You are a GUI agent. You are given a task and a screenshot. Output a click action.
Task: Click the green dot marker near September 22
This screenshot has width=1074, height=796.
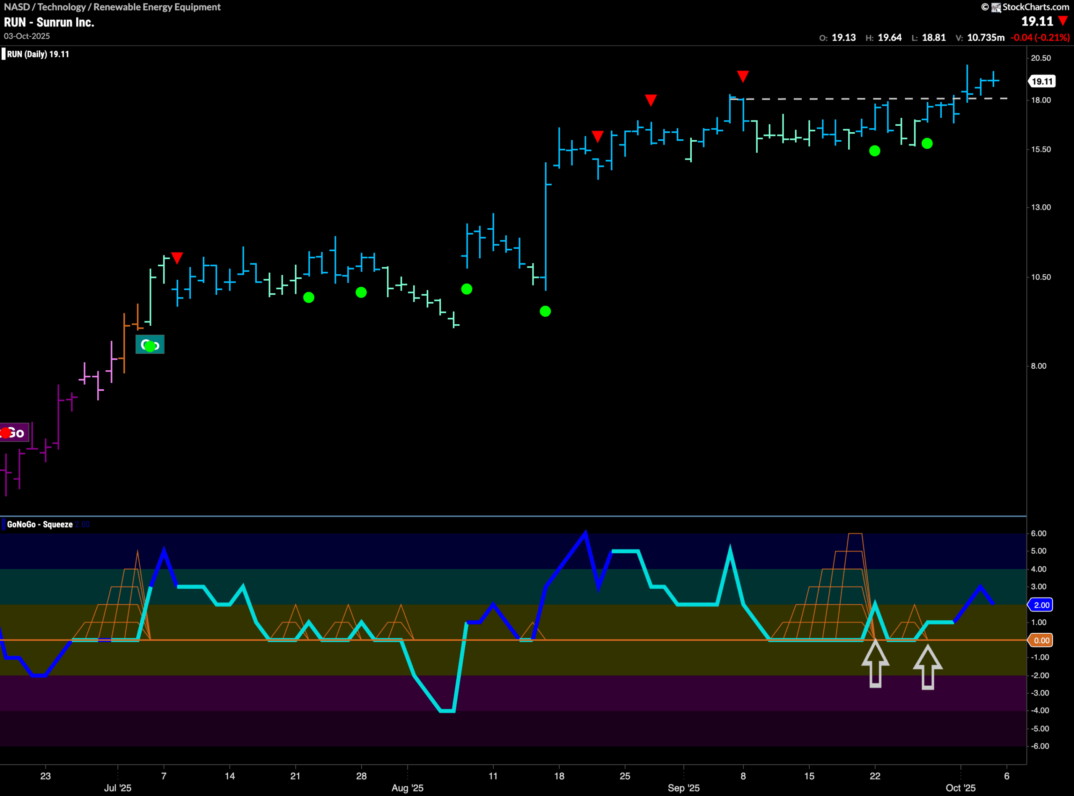(x=874, y=151)
